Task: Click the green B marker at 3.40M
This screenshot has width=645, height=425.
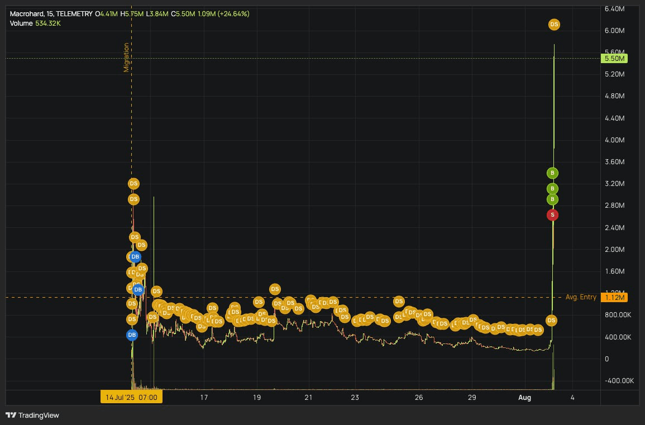Action: pos(552,173)
